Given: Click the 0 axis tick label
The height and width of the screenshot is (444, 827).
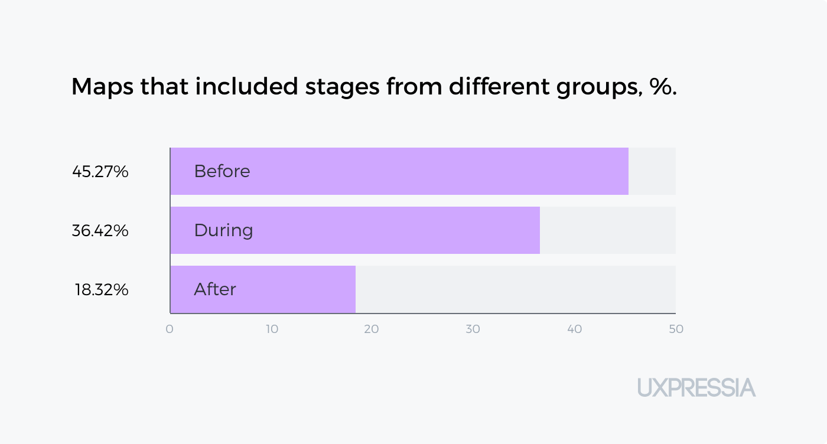Looking at the screenshot, I should 170,329.
